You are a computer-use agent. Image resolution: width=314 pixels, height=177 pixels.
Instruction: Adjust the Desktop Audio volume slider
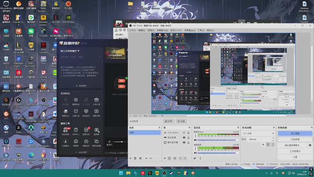218,153
